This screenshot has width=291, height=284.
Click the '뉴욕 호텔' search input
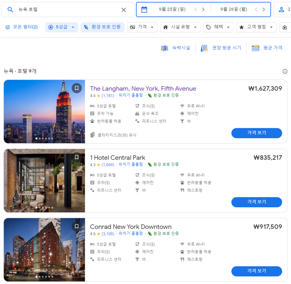68,9
